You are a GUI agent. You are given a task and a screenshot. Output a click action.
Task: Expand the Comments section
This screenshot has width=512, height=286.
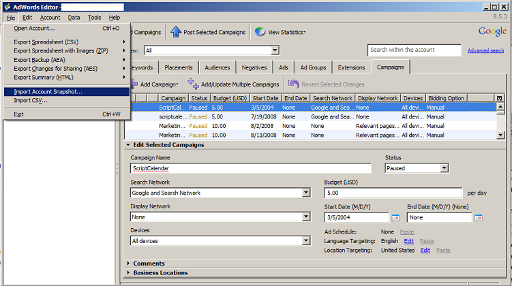(x=128, y=263)
